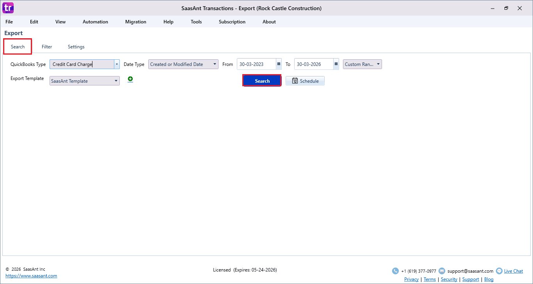Click the email envelope icon
The width and height of the screenshot is (533, 284).
[x=442, y=271]
